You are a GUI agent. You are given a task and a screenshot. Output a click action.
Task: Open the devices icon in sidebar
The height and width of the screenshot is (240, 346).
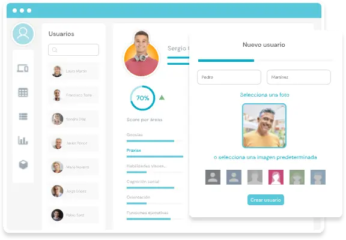point(23,68)
